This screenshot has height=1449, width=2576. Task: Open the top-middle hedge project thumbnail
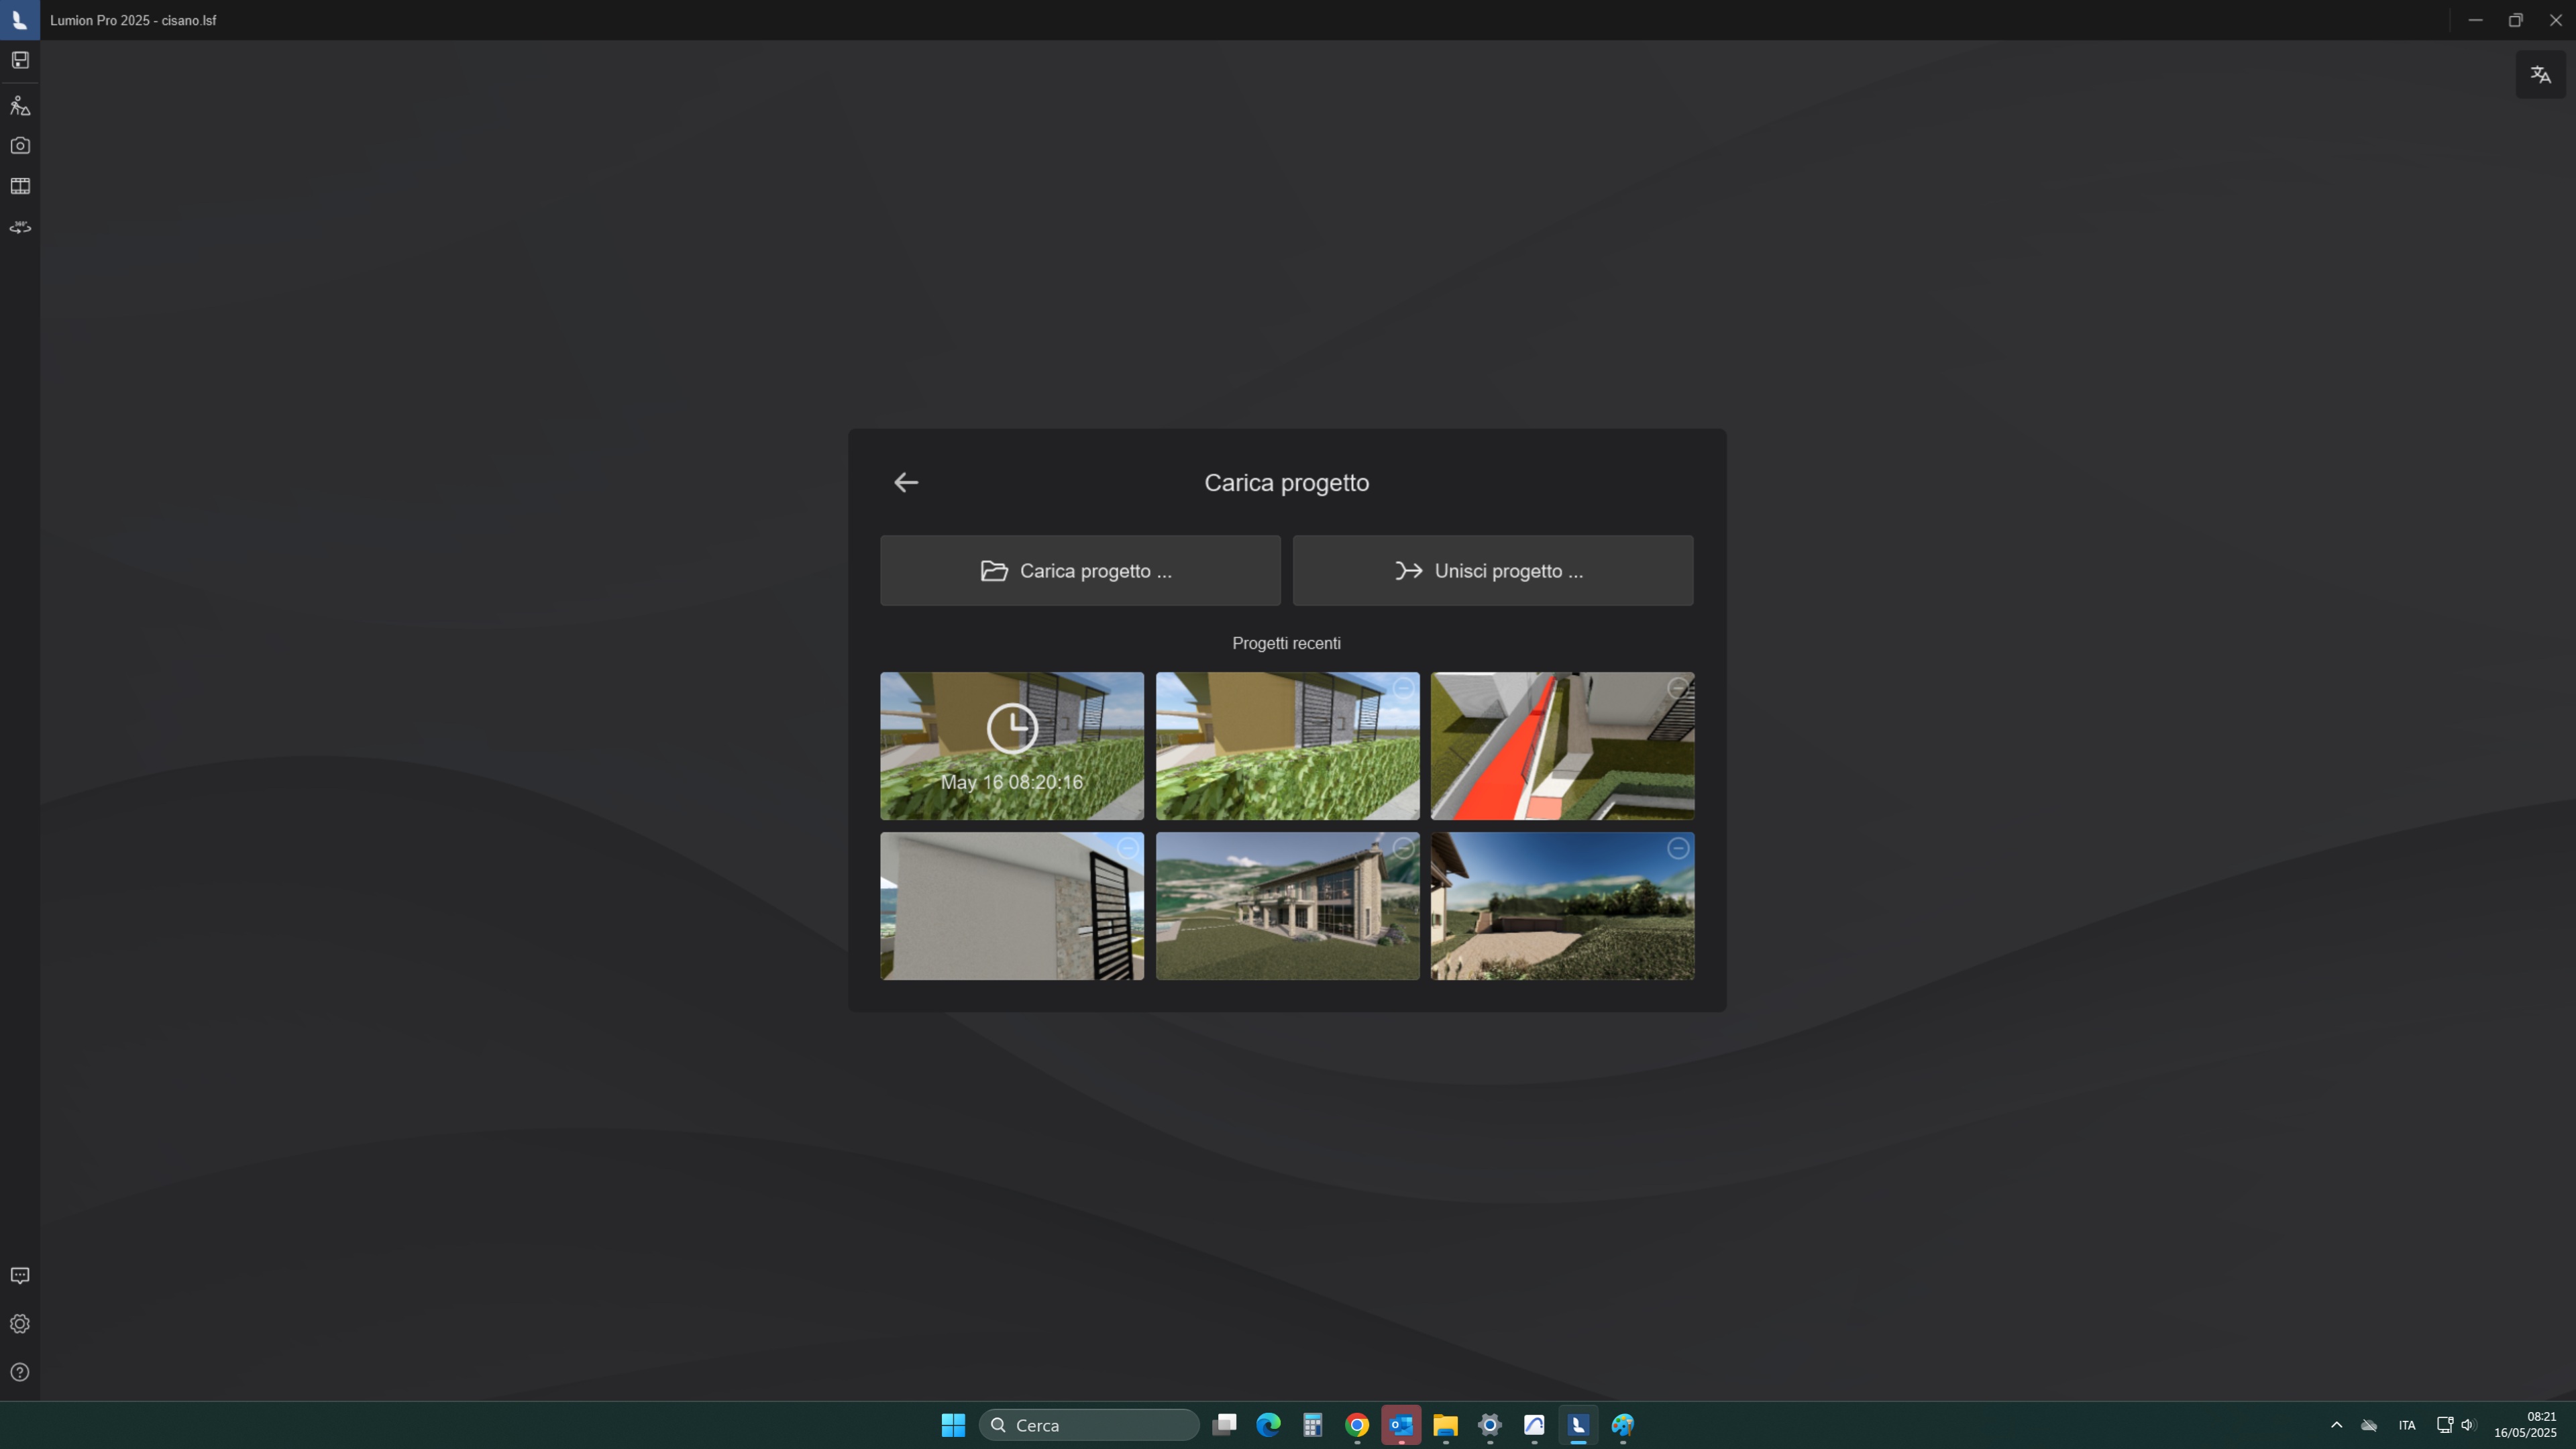(x=1287, y=746)
